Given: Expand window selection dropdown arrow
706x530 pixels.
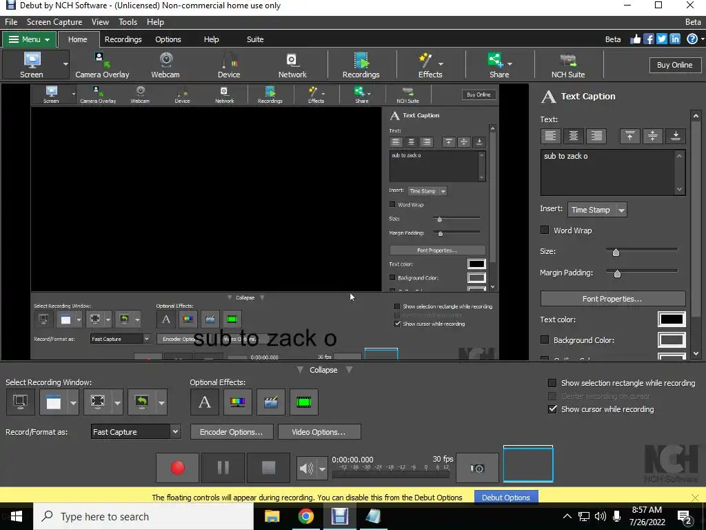Looking at the screenshot, I should [x=73, y=402].
